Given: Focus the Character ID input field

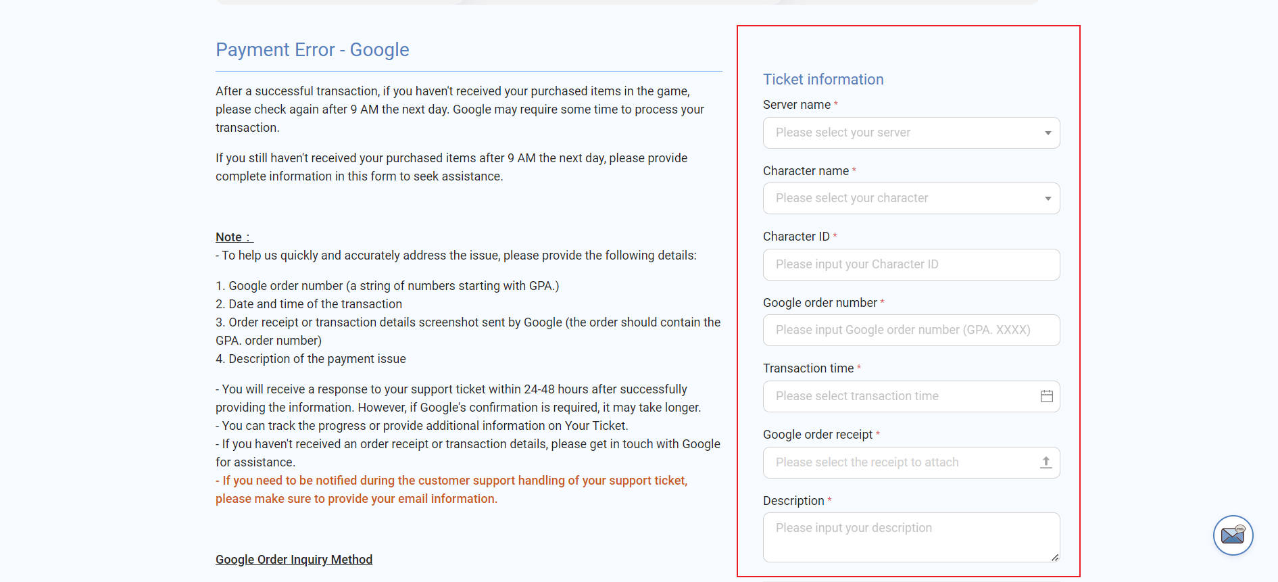Looking at the screenshot, I should (x=911, y=264).
